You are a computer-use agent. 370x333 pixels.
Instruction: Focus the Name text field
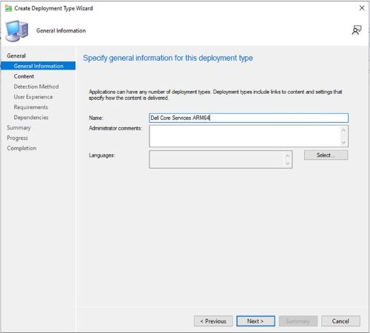click(249, 118)
